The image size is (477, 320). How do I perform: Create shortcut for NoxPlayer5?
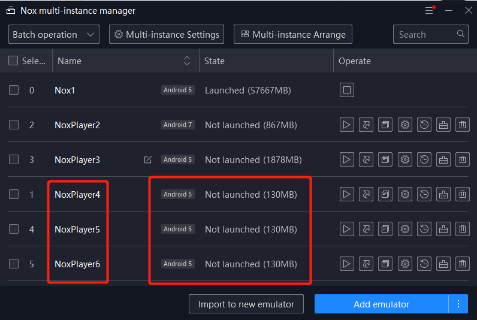(366, 229)
